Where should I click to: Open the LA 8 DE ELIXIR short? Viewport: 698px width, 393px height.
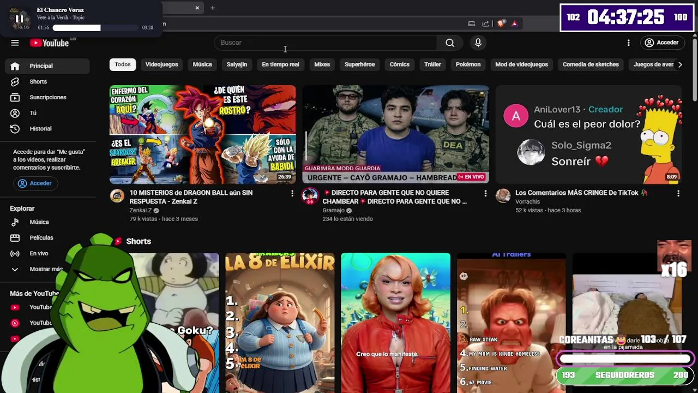tap(280, 323)
